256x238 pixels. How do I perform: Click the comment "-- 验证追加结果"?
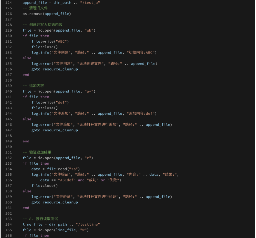coord(37,152)
